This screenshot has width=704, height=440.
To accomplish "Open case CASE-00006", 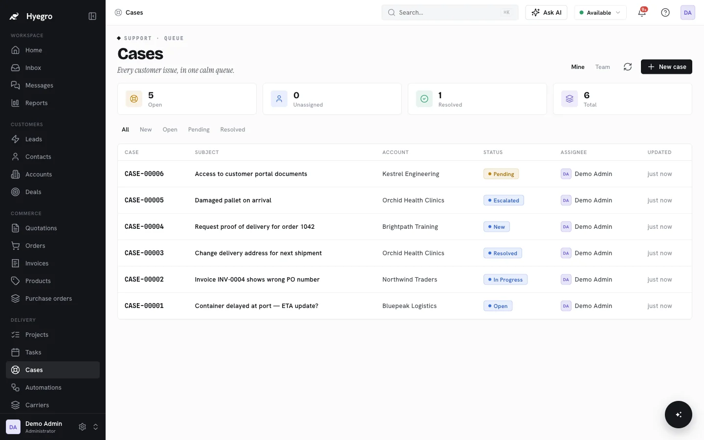I will [x=405, y=174].
